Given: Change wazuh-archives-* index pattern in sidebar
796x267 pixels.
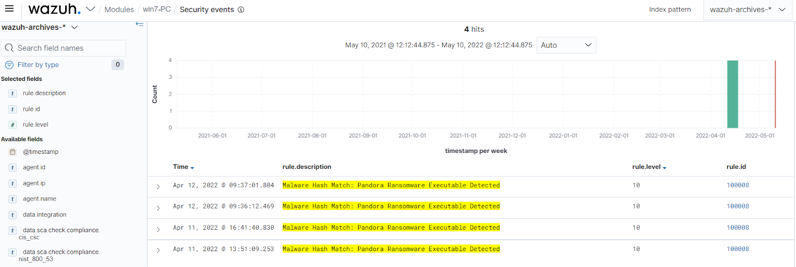Looking at the screenshot, I should pos(40,27).
